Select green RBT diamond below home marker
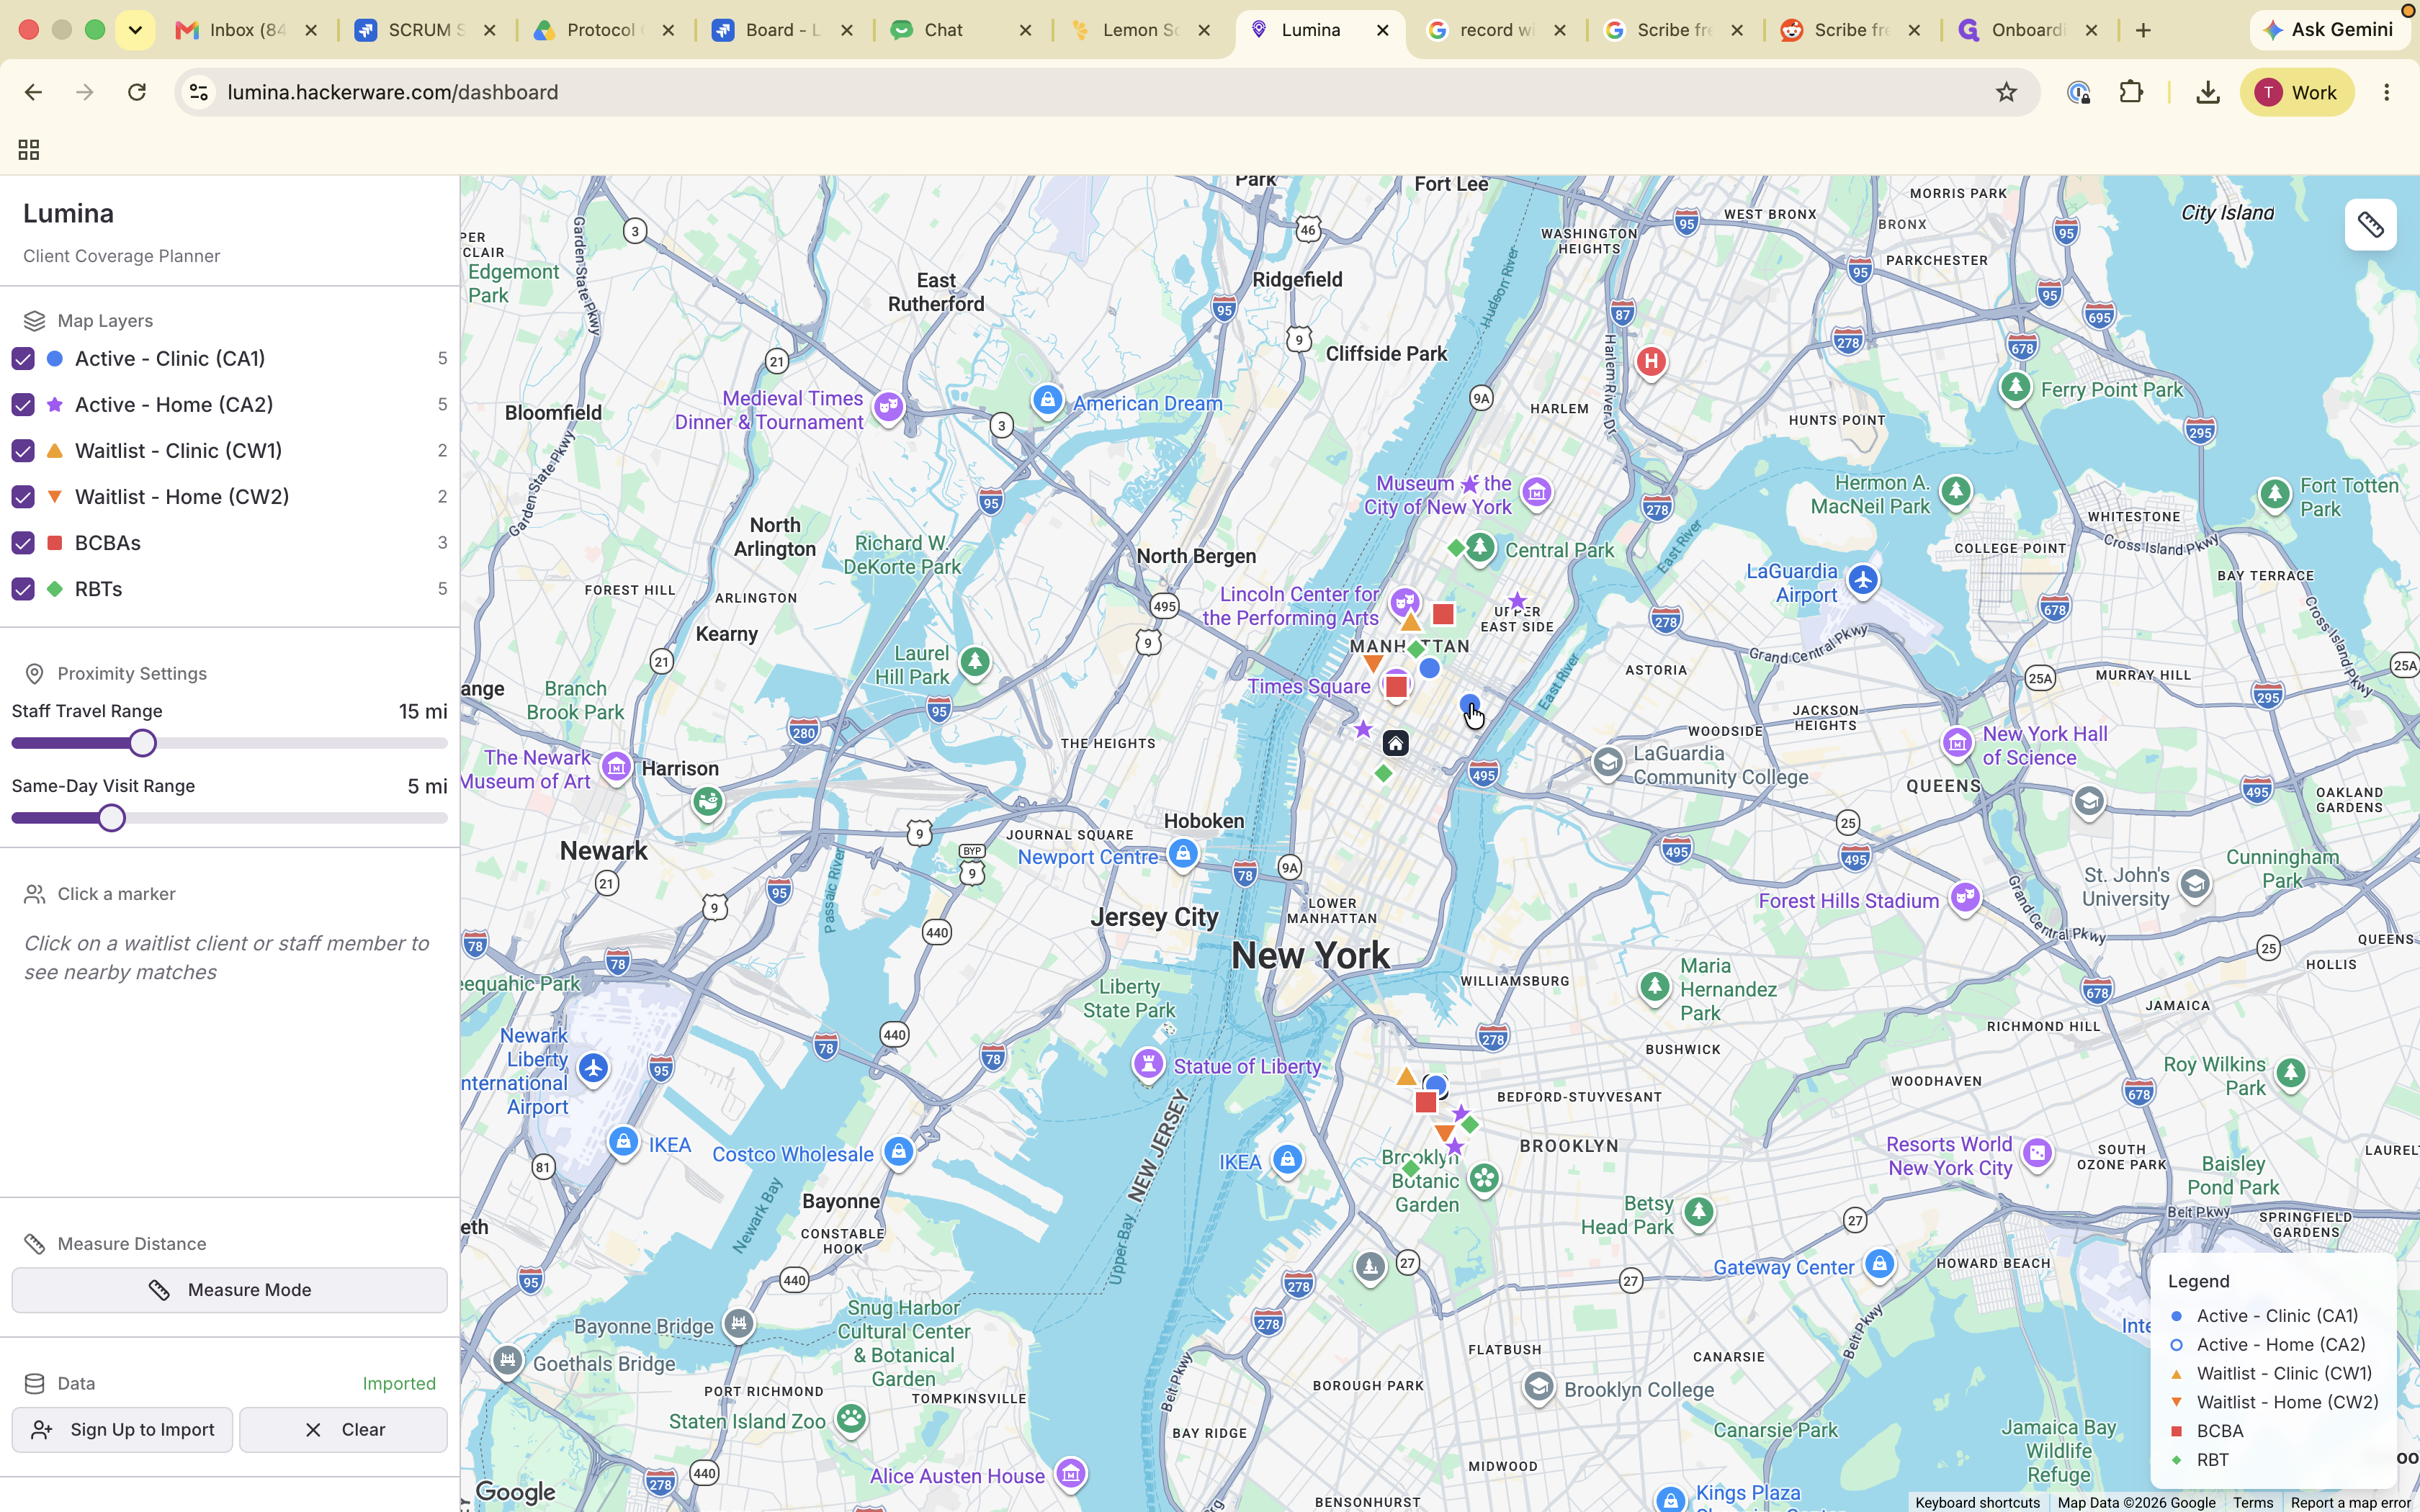 (1383, 773)
